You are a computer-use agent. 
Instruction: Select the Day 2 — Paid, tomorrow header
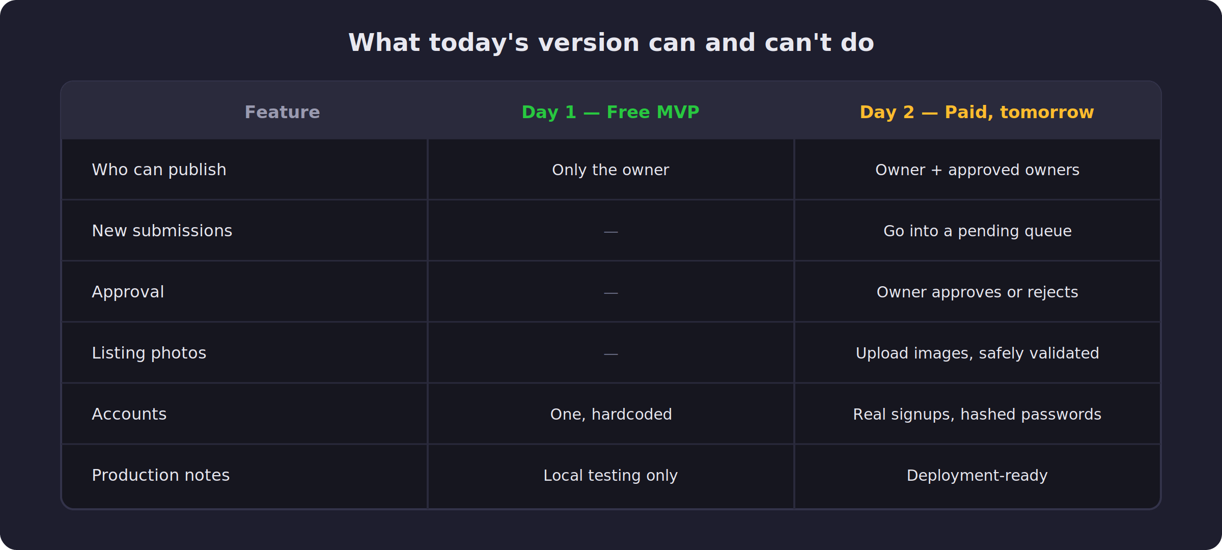977,112
